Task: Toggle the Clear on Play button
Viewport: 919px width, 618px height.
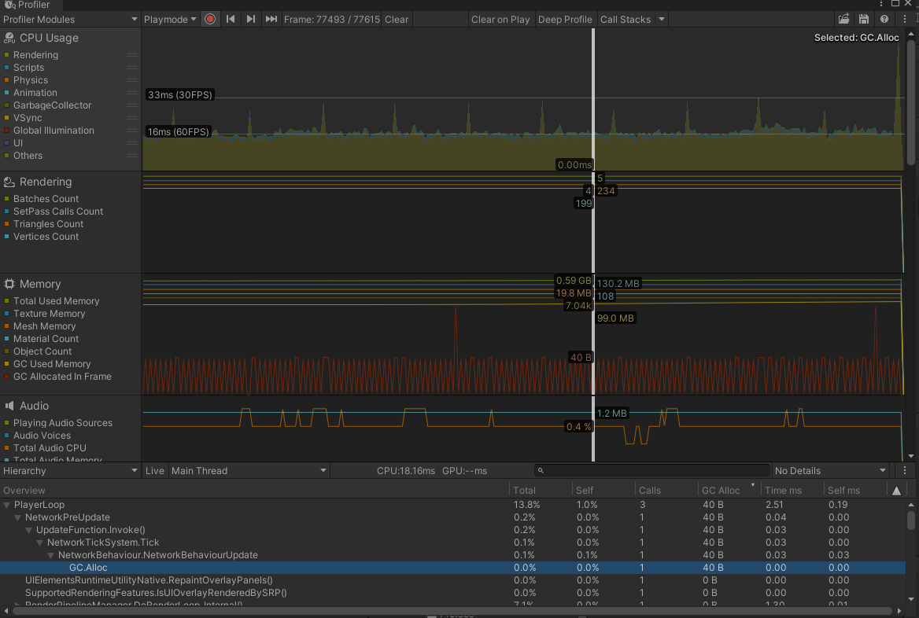Action: click(x=500, y=20)
